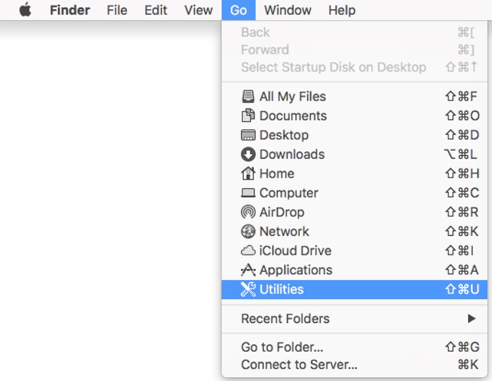Click the AirDrop icon
This screenshot has height=381, width=492.
tap(248, 212)
